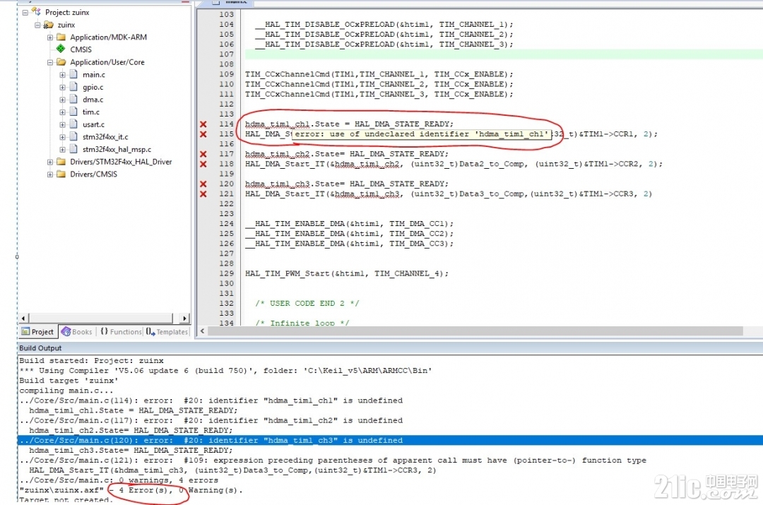Click error marker on line 114

click(x=203, y=124)
